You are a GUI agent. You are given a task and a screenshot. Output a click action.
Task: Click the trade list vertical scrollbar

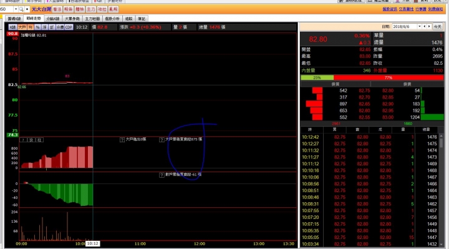(442, 190)
